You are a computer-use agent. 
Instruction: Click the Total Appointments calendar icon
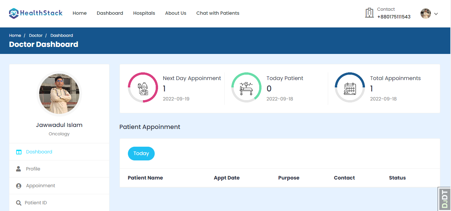pos(350,88)
